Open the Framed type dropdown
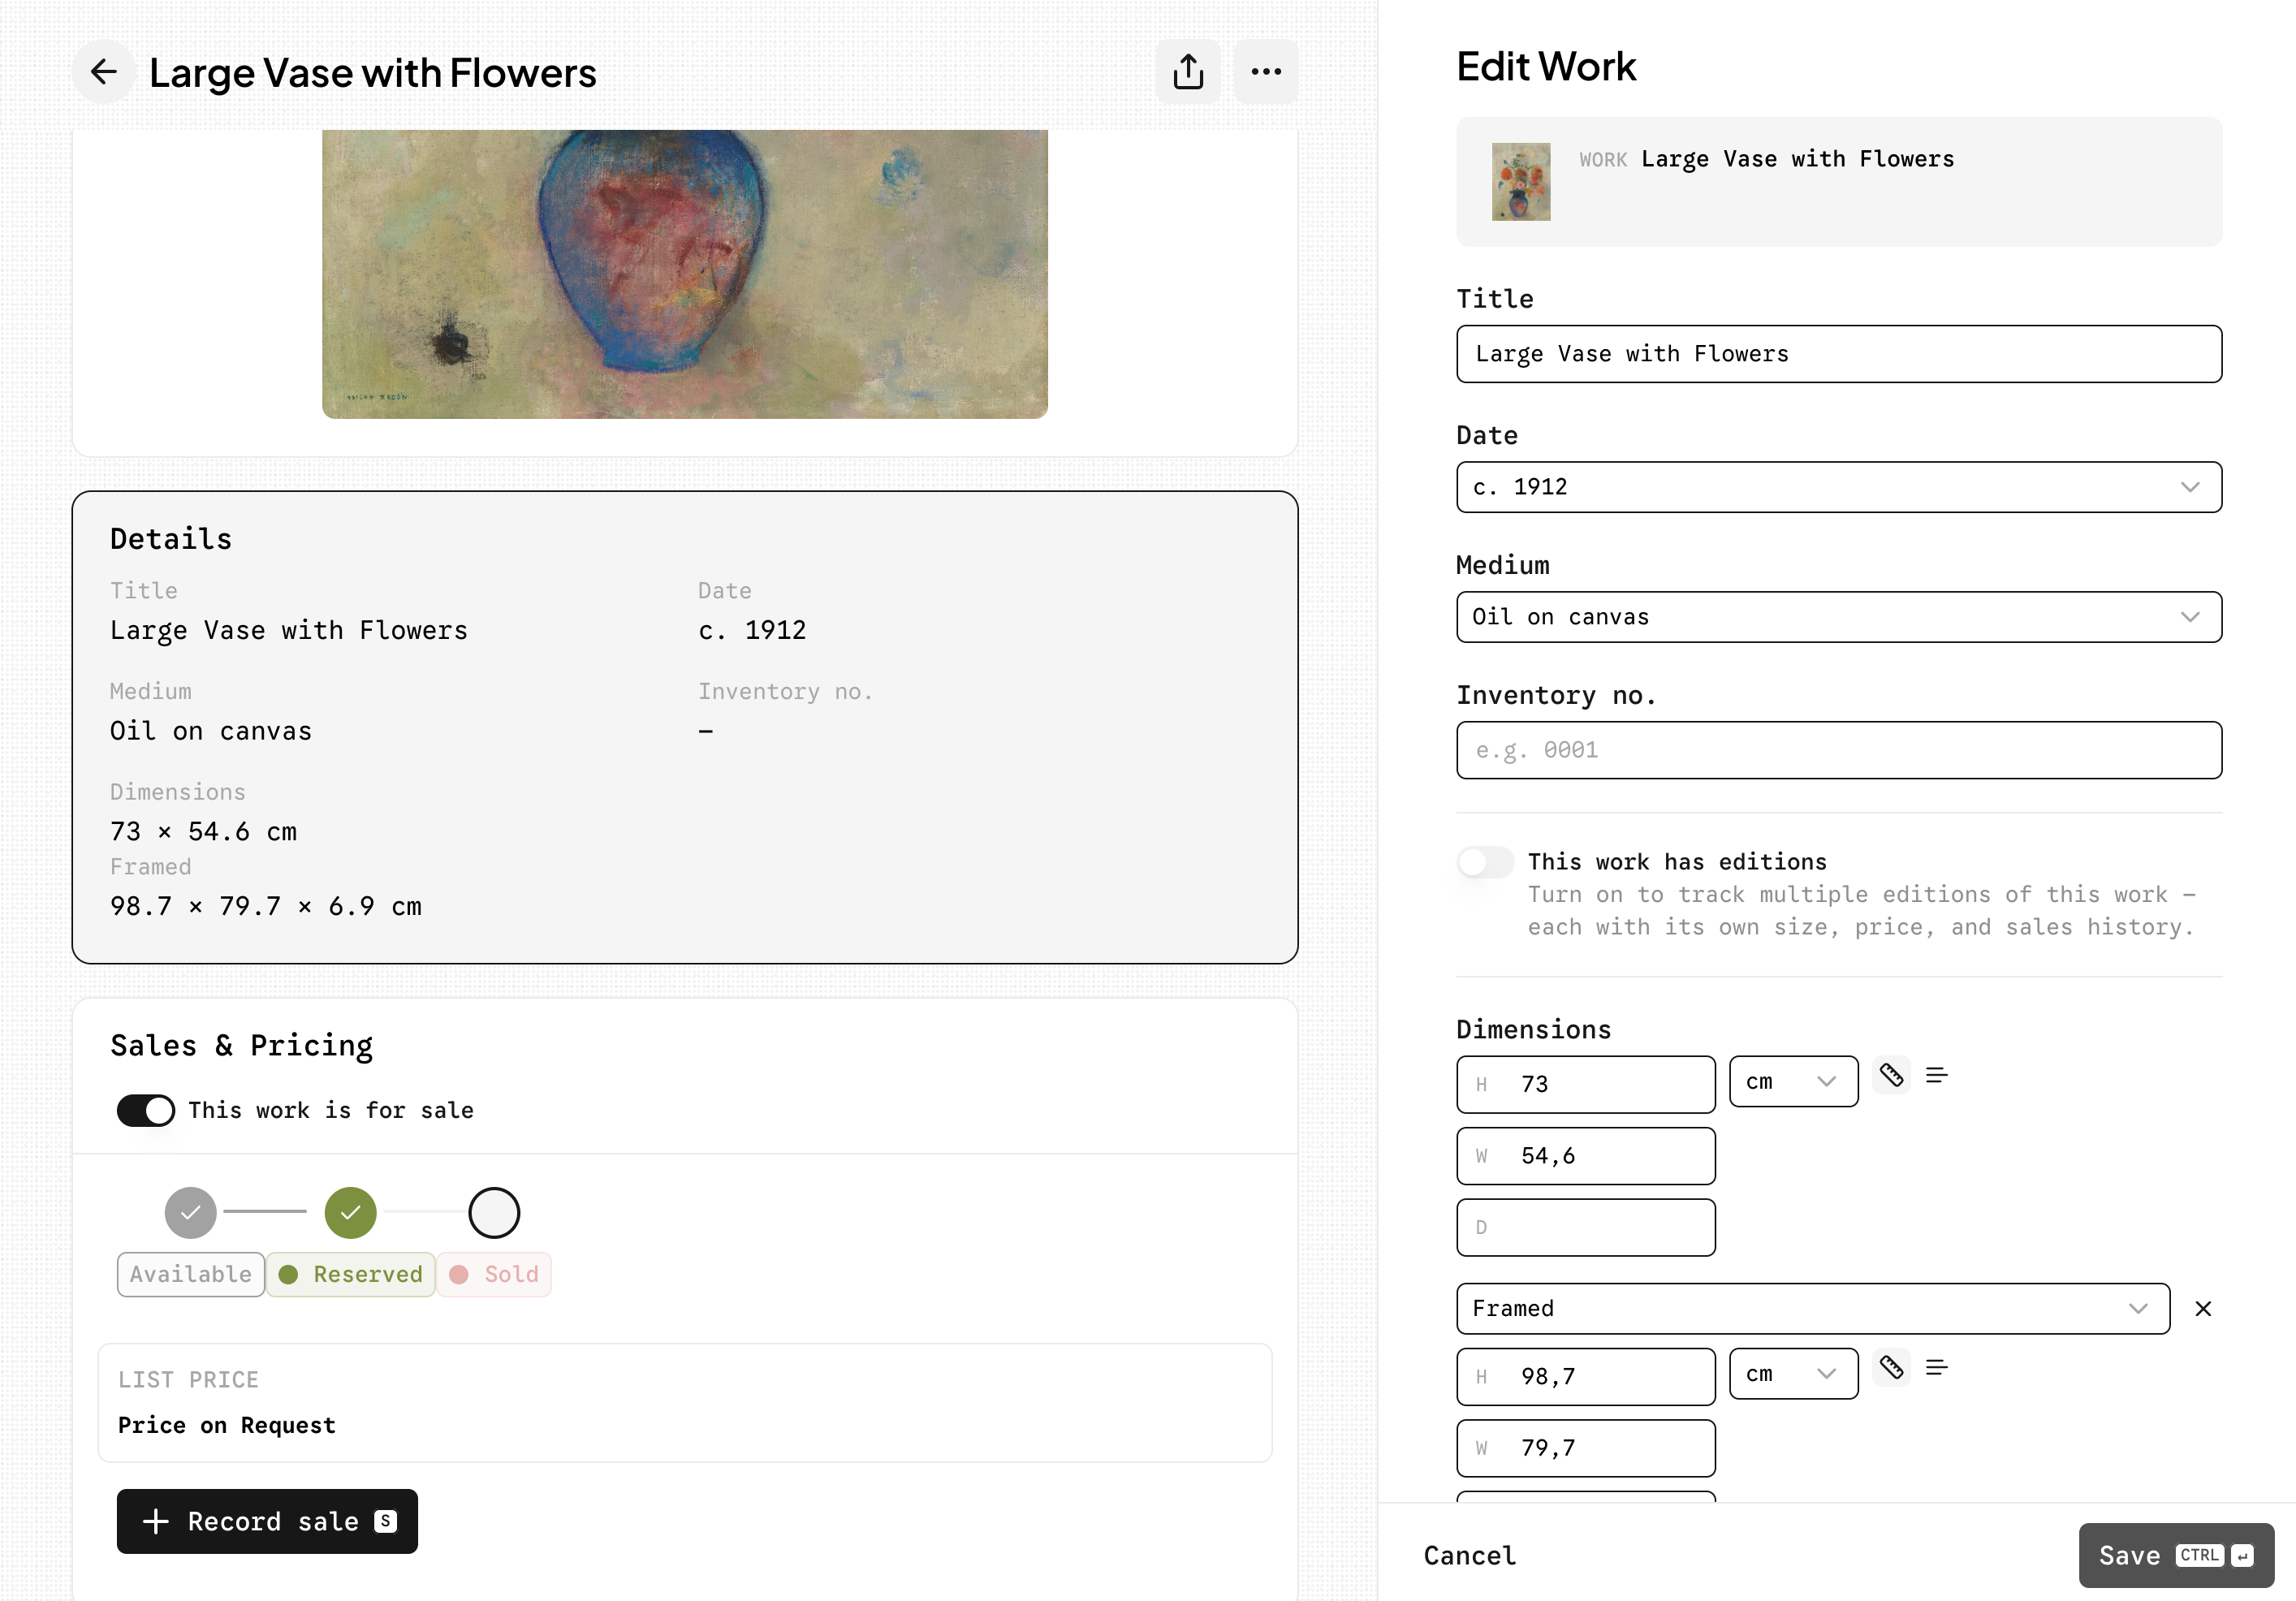Viewport: 2296px width, 1601px height. point(1812,1309)
